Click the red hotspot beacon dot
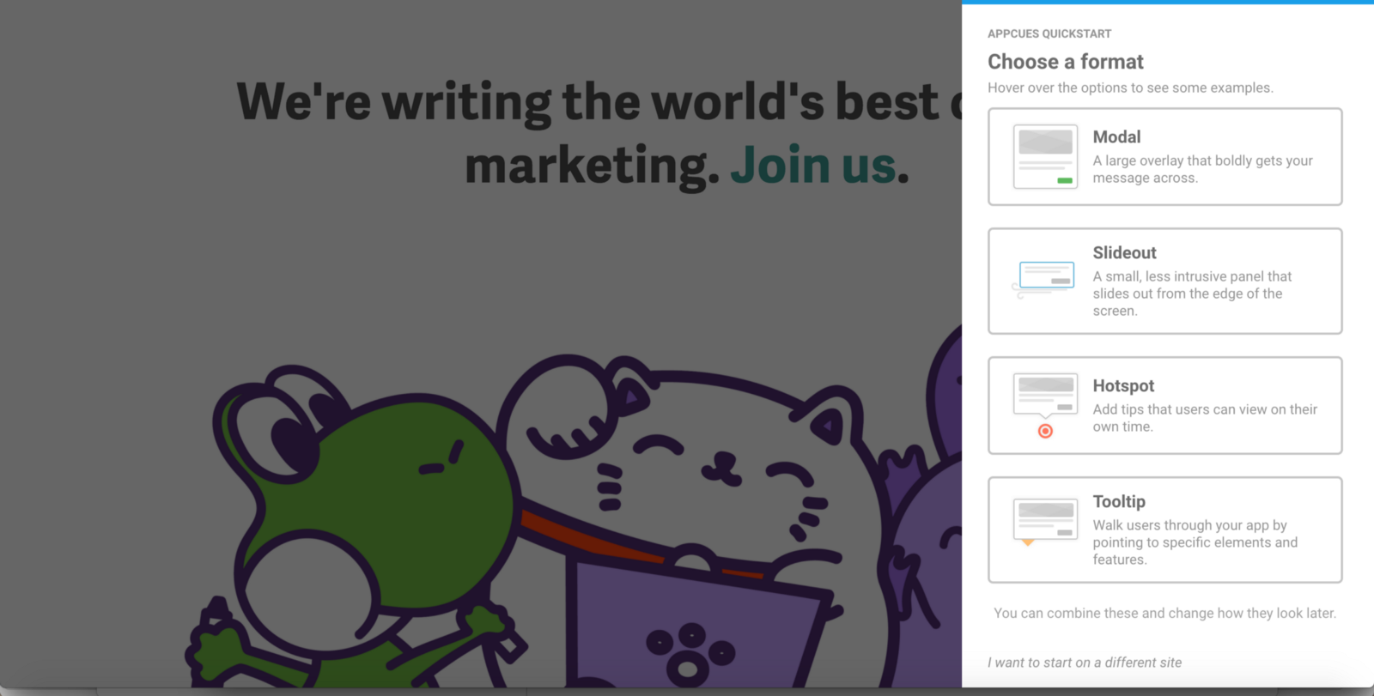The image size is (1374, 696). 1045,431
